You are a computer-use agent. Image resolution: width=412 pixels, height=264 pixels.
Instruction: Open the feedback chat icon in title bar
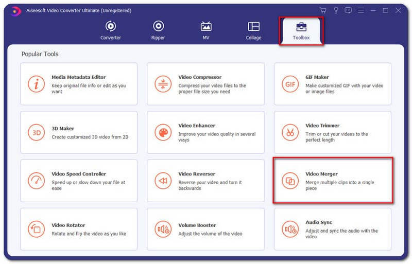[348, 10]
